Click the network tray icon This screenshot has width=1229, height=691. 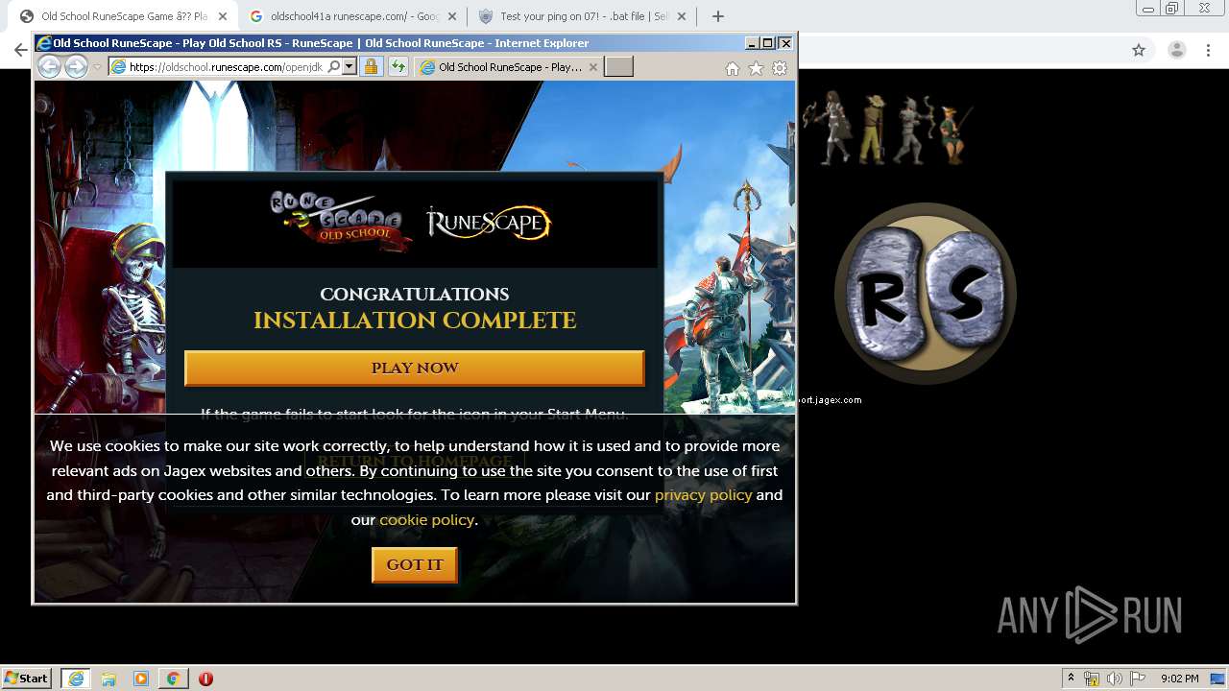1092,679
